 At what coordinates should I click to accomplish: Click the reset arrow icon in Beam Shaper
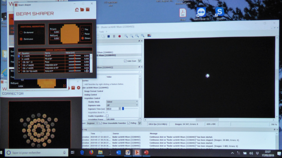point(77,10)
